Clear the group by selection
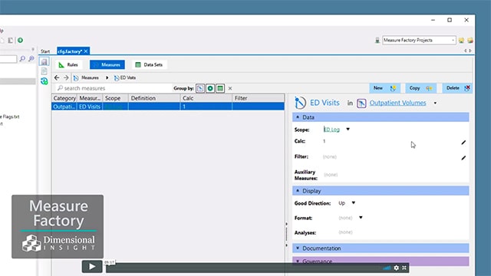491x276 pixels. tap(230, 88)
